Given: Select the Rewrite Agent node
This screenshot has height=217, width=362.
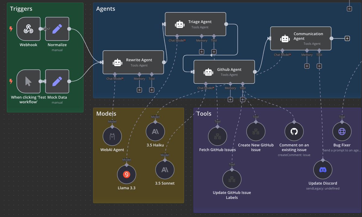Looking at the screenshot, I should click(x=133, y=62).
